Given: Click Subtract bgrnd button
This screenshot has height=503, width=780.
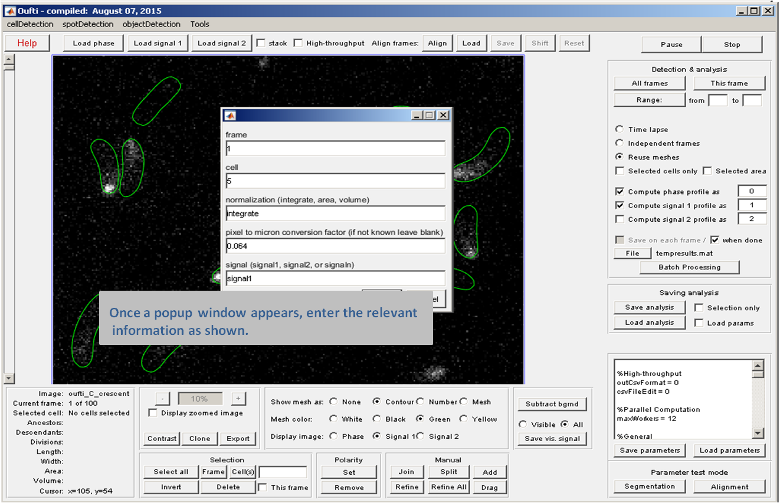Looking at the screenshot, I should tap(552, 405).
